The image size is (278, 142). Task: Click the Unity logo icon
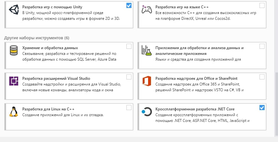(x=14, y=9)
